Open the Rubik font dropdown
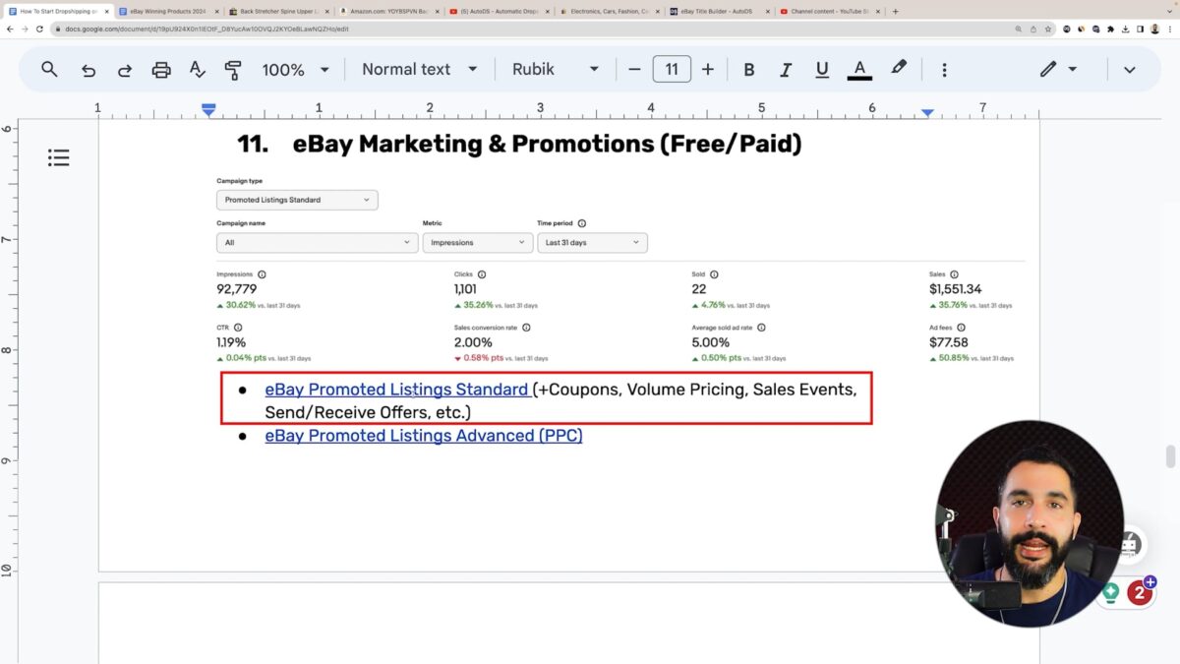Screen dimensions: 1180x664 click(x=556, y=70)
